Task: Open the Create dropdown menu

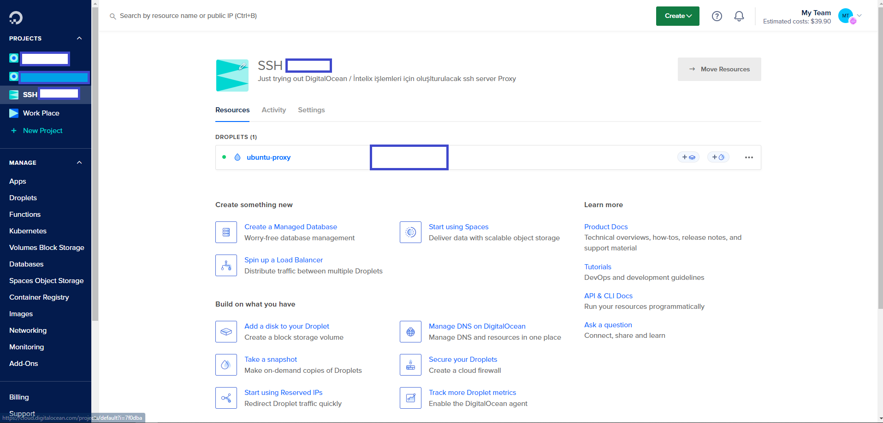Action: tap(677, 16)
